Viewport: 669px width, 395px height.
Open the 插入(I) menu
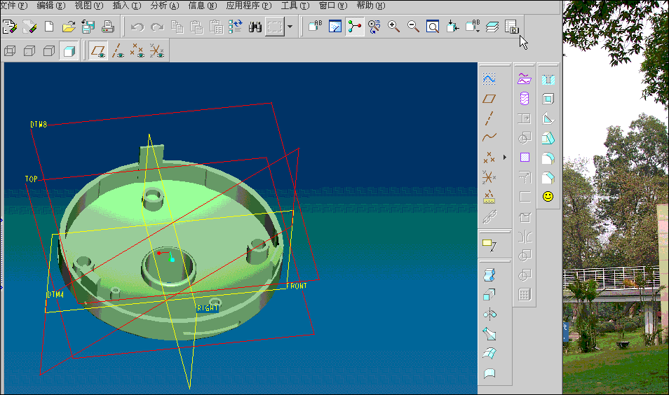127,6
